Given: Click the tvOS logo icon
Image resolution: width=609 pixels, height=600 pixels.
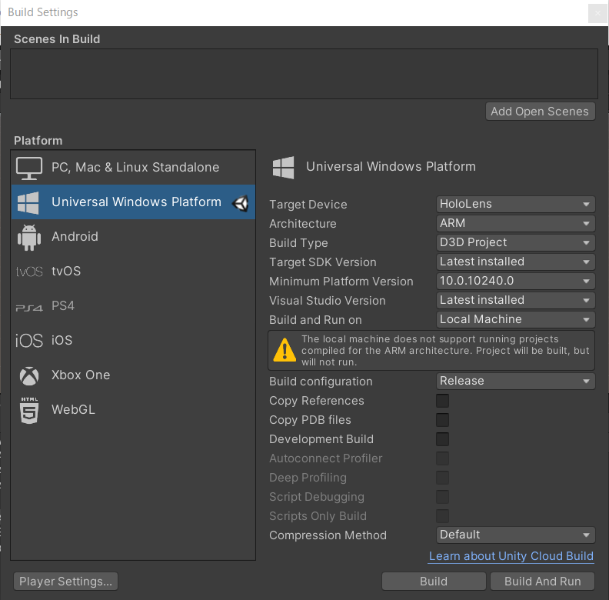Looking at the screenshot, I should 29,272.
